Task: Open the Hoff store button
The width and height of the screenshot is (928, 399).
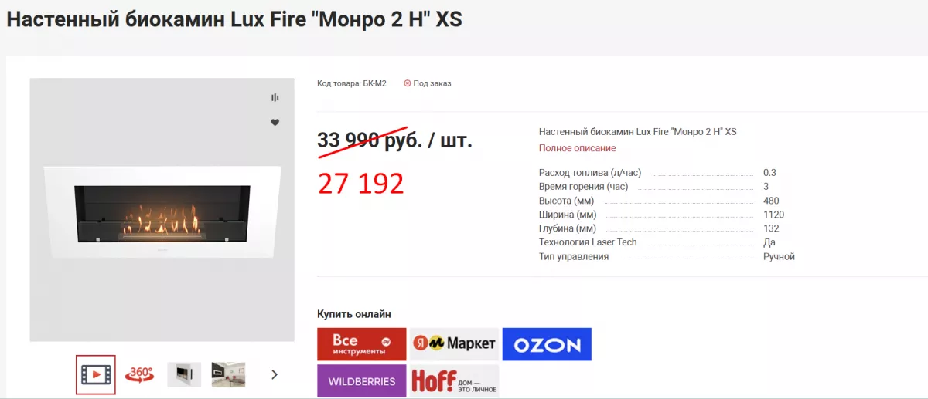Action: point(454,381)
